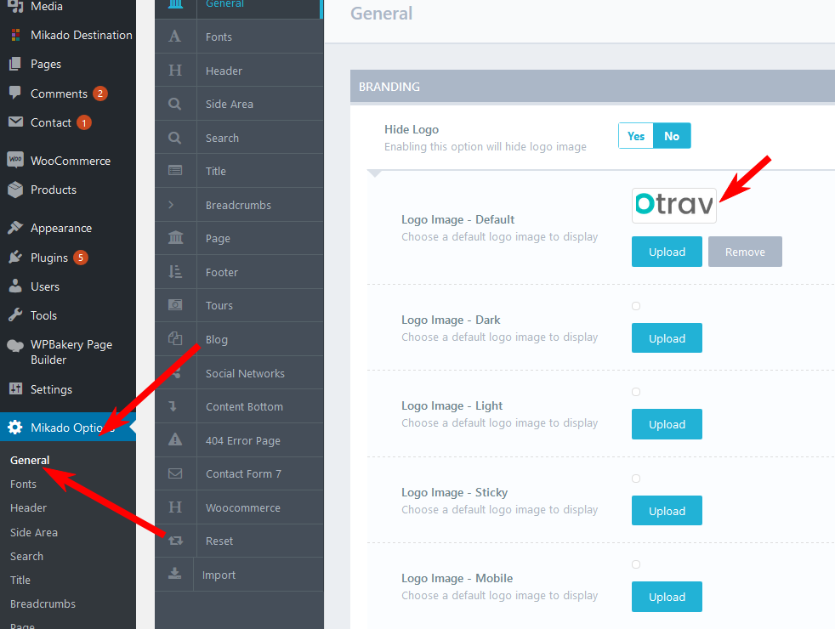Click the empty Mobile logo image placeholder

(x=636, y=564)
